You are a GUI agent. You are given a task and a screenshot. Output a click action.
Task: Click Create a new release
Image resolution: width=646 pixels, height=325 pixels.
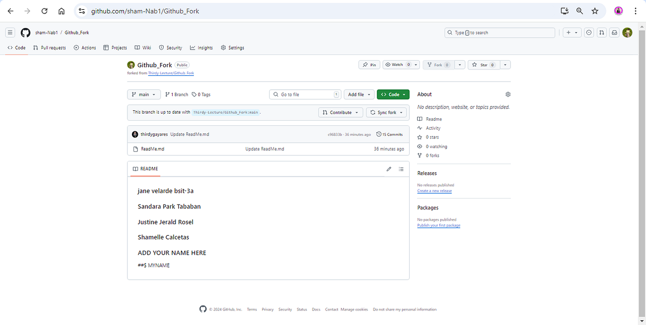coord(434,190)
